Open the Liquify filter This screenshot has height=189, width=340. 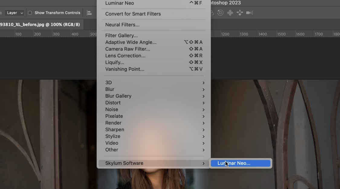click(154, 62)
